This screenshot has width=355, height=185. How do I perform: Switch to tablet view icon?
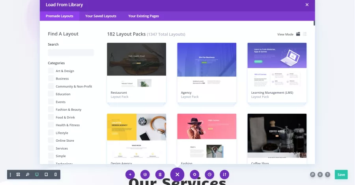click(46, 175)
